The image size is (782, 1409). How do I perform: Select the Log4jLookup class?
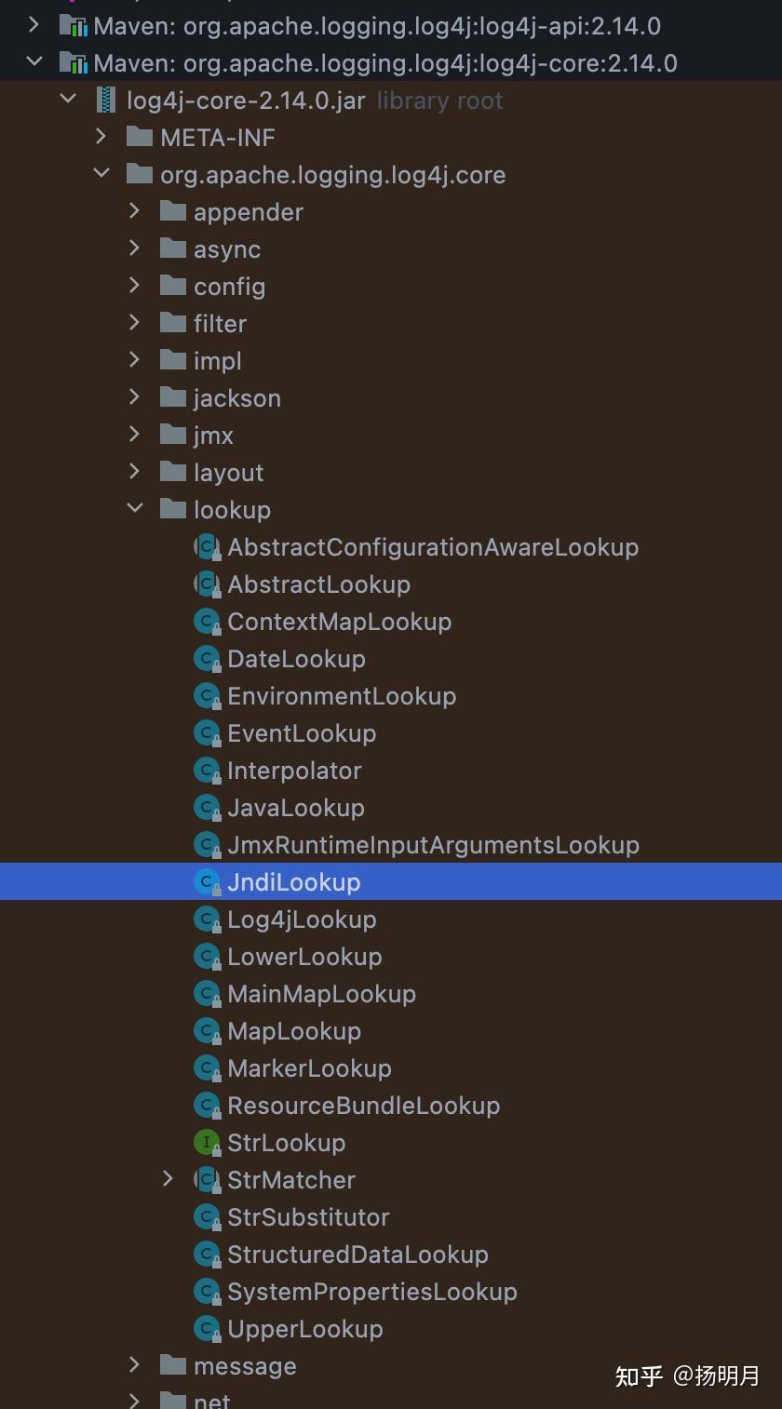[302, 919]
